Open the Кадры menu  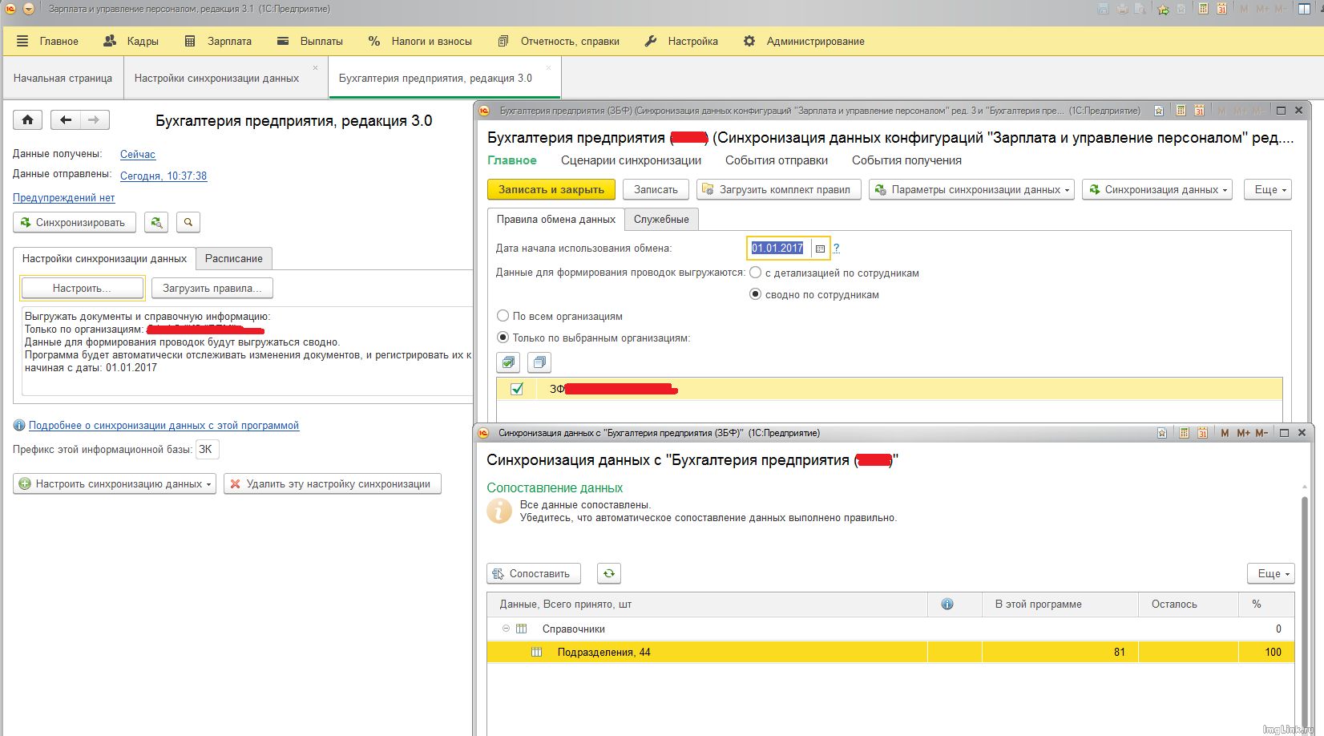point(131,41)
